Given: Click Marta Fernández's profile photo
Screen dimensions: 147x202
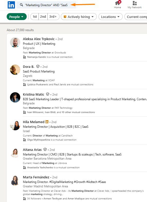Looking at the screenshot, I should click(x=15, y=180).
